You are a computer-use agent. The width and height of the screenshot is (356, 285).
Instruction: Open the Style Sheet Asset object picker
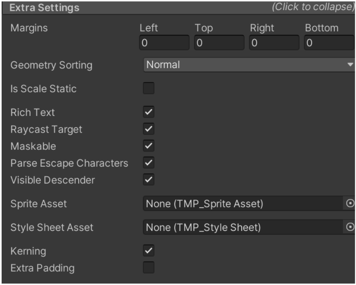(x=351, y=227)
